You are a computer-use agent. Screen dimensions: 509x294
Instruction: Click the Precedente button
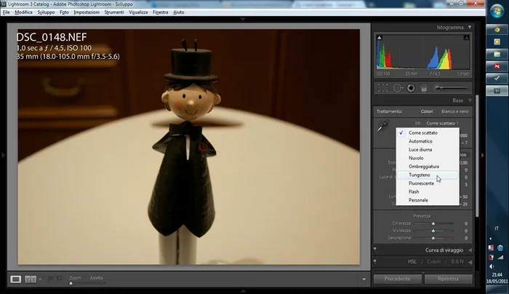(x=398, y=279)
